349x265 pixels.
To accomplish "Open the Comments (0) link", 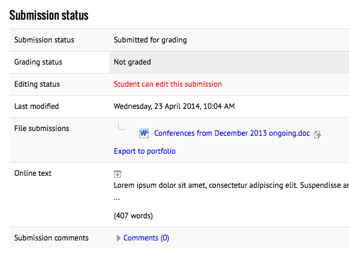I will tap(146, 238).
